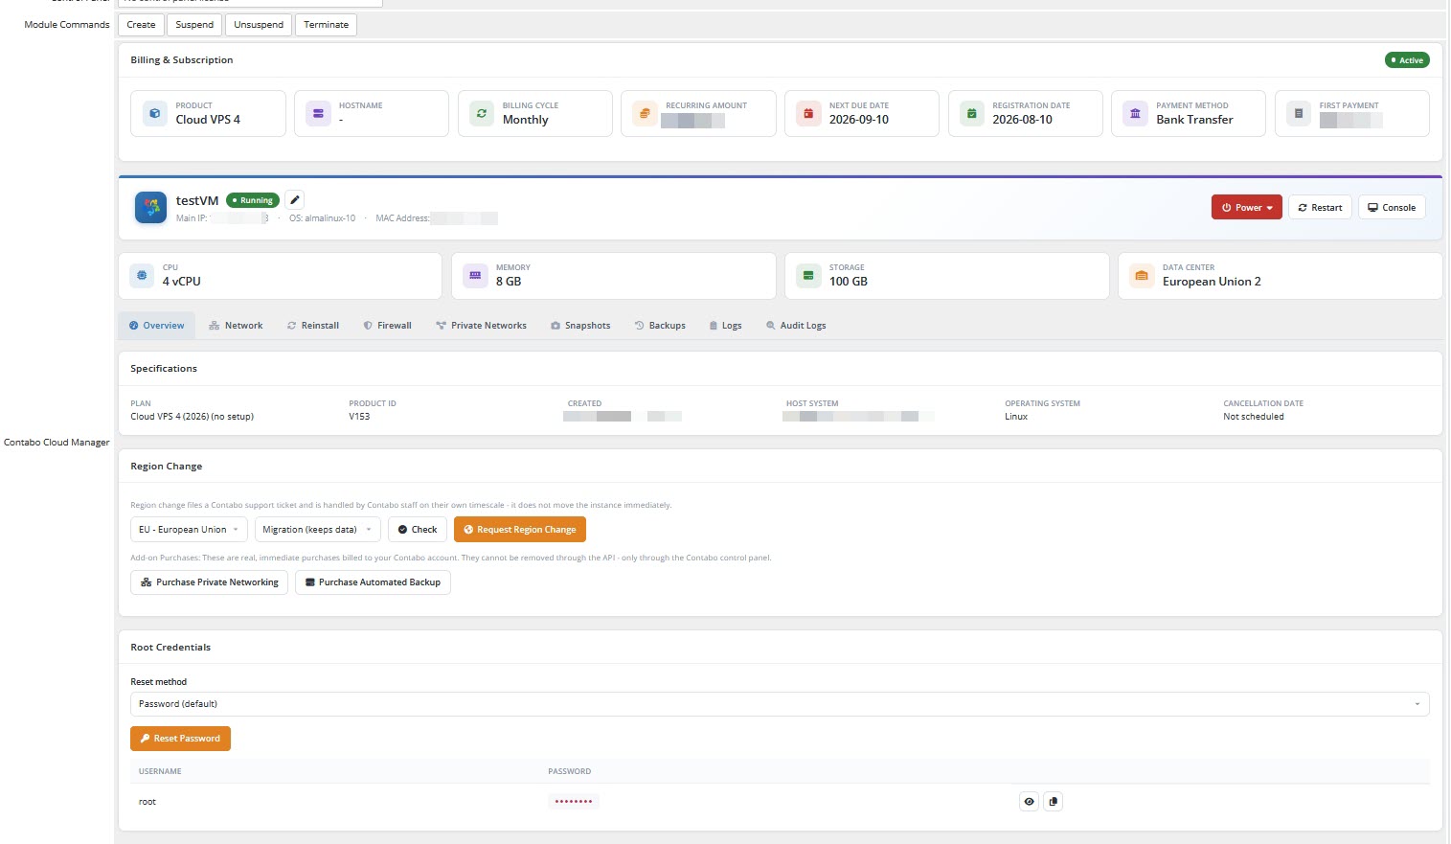Click the 'Monthly' billing cycle value
This screenshot has width=1451, height=844.
click(526, 120)
